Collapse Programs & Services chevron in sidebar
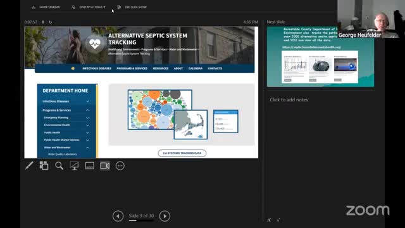This screenshot has width=405, height=228. point(87,110)
